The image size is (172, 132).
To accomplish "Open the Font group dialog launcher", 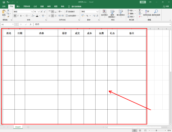I will [46, 20].
